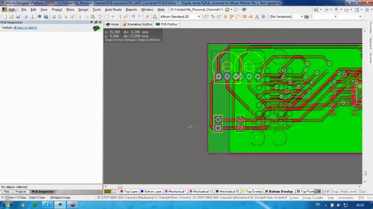The image size is (373, 209).
Task: Click the red Top Layer color square
Action: 122,191
